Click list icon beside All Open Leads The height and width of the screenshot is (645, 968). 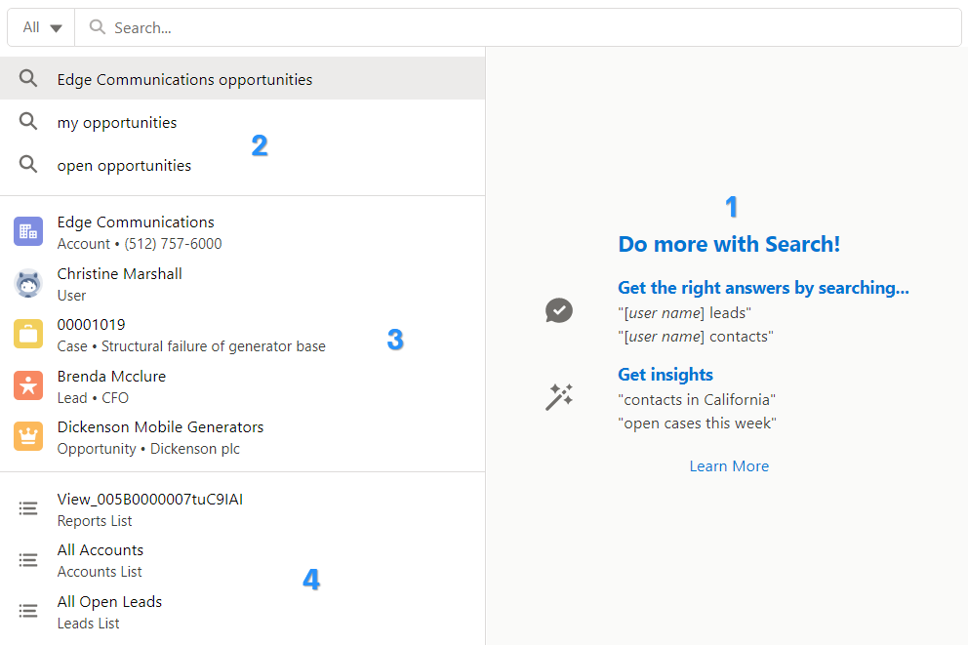pos(27,611)
